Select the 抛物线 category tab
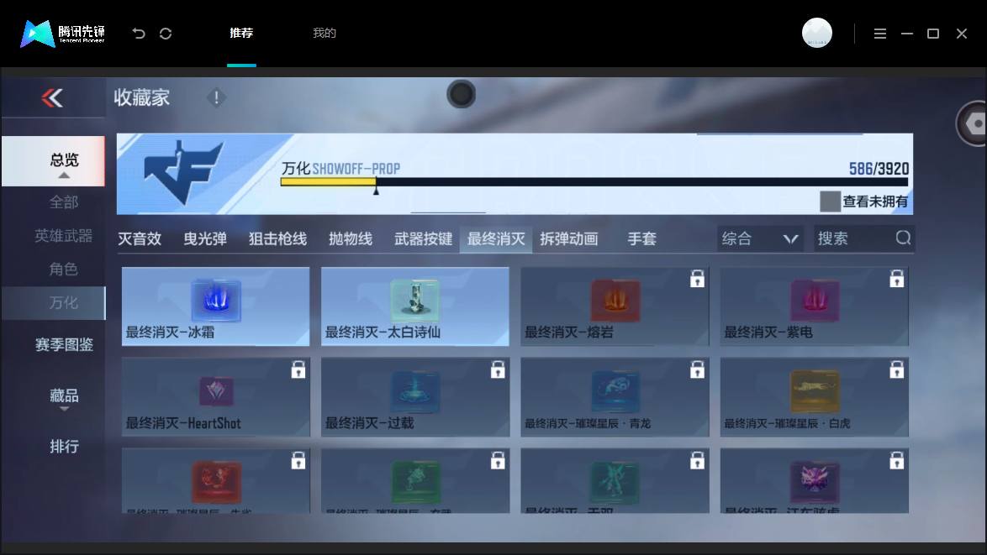987x555 pixels. [351, 238]
